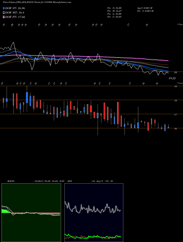Click the 'Pre C: 16.09' value

114,17
